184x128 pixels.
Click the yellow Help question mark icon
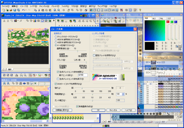click(140, 10)
